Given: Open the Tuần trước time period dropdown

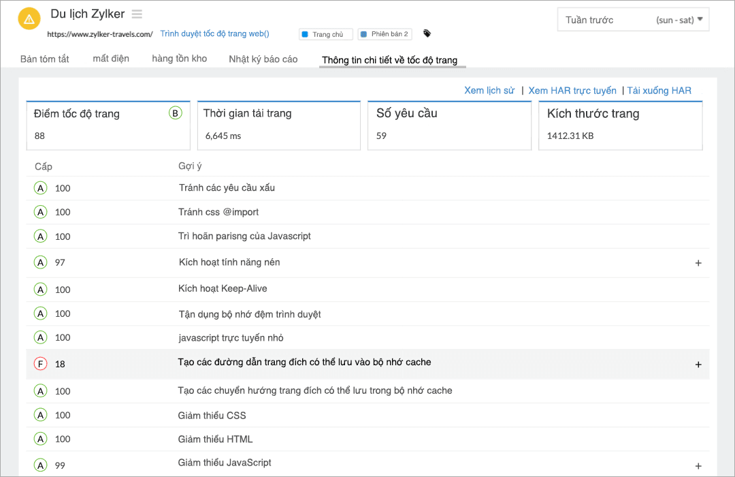Looking at the screenshot, I should point(633,20).
